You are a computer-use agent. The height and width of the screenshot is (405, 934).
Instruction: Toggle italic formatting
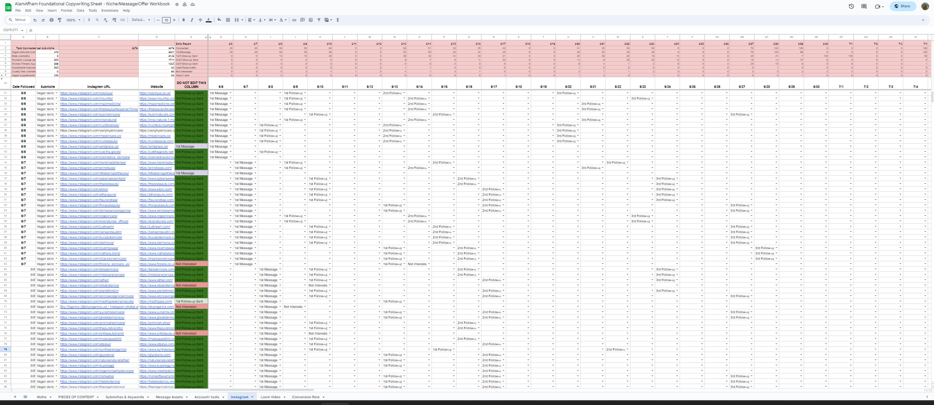coord(192,20)
